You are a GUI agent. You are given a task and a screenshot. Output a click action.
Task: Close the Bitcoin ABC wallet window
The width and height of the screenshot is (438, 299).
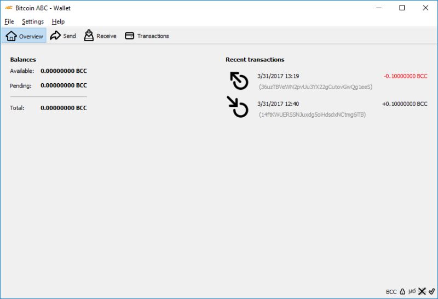click(425, 8)
